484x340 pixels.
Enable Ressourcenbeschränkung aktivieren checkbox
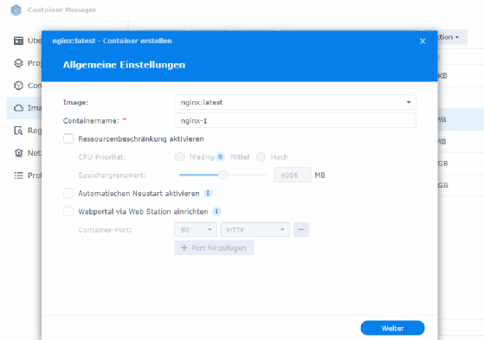click(x=68, y=138)
